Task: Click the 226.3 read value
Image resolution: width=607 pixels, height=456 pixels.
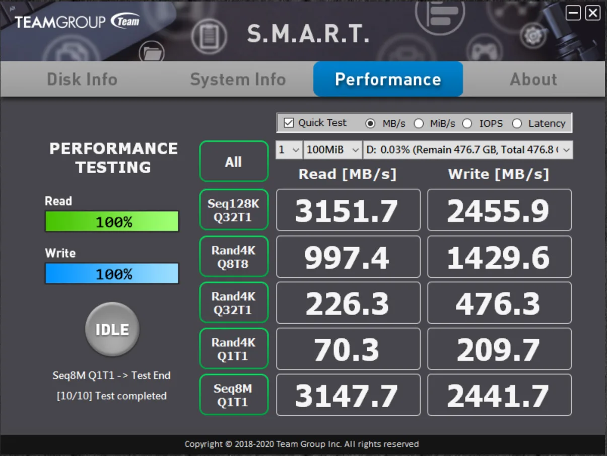Action: 348,303
